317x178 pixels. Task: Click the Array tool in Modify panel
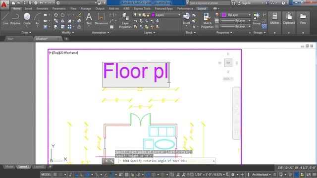[x=69, y=27]
